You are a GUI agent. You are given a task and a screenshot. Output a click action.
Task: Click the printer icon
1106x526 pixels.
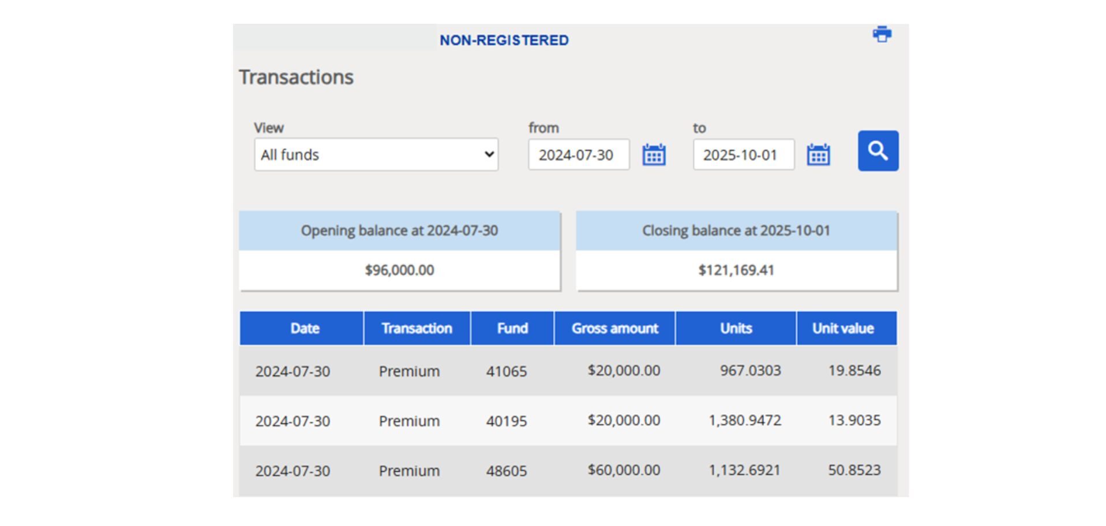(x=882, y=35)
